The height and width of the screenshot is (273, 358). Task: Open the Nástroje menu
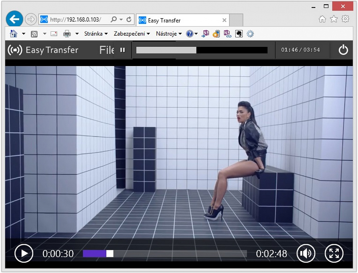click(x=169, y=34)
